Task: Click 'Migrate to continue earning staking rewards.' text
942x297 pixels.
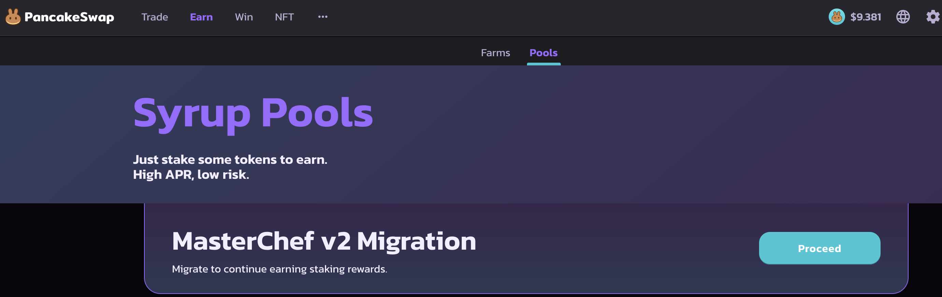Action: [280, 269]
